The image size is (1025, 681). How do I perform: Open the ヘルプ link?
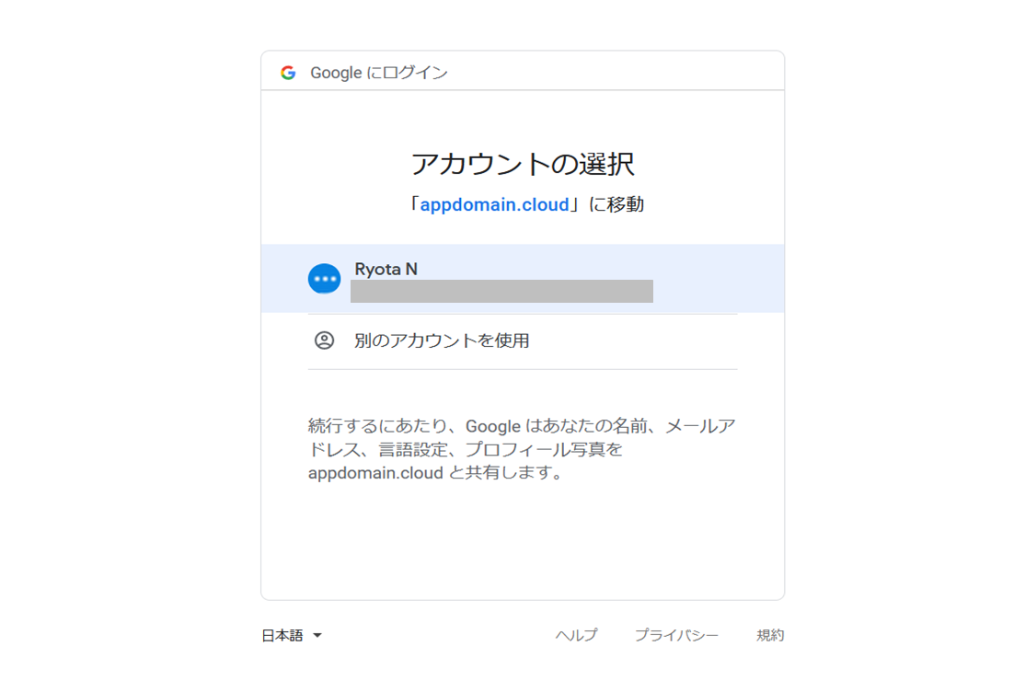576,636
